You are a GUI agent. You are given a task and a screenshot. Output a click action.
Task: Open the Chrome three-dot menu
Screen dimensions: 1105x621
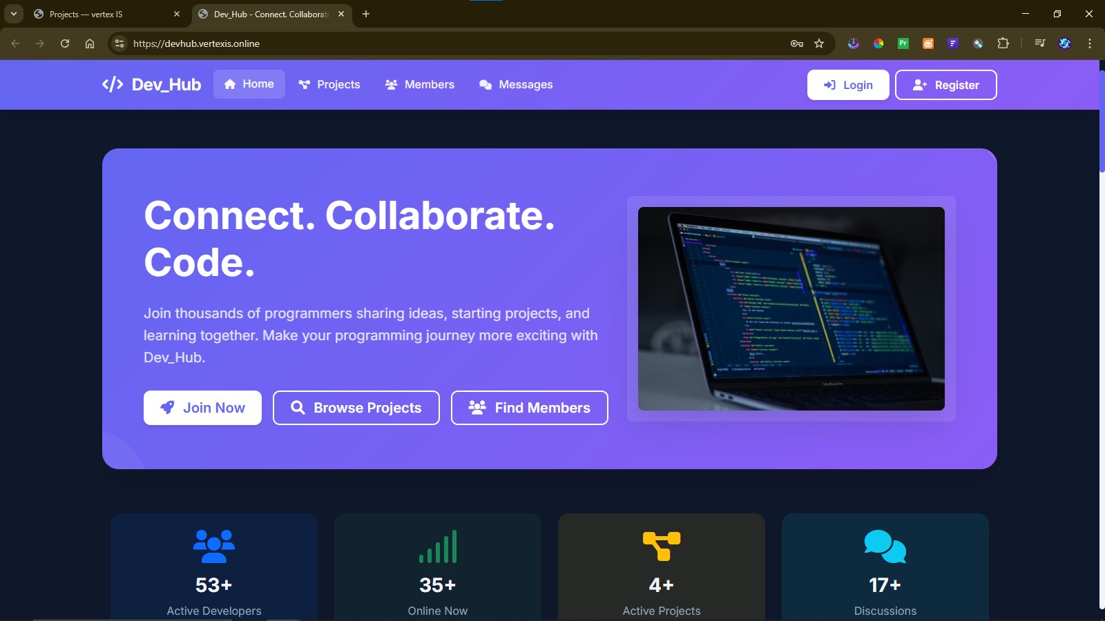(1089, 43)
